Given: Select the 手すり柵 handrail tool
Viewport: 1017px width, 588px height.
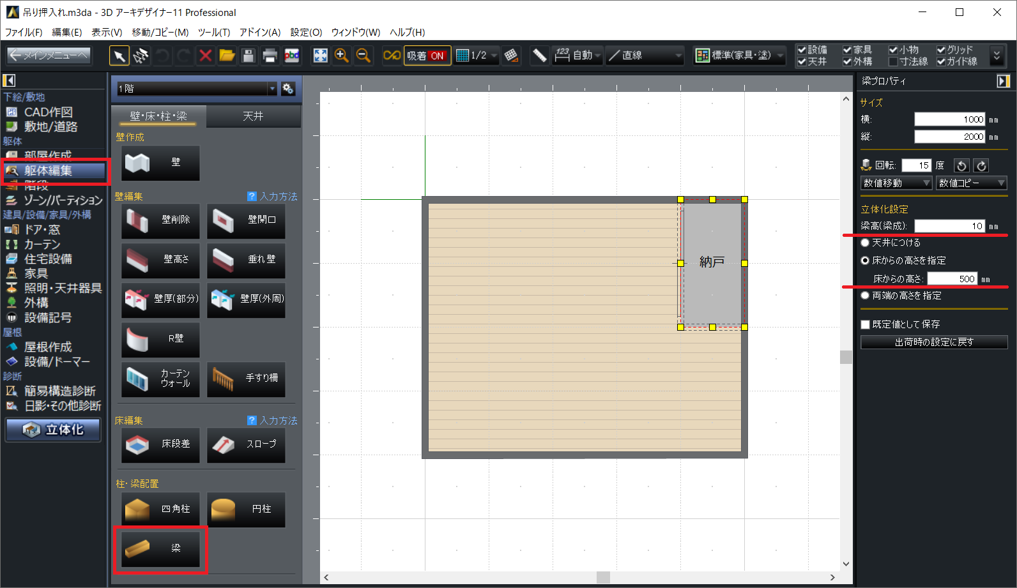Looking at the screenshot, I should click(246, 379).
